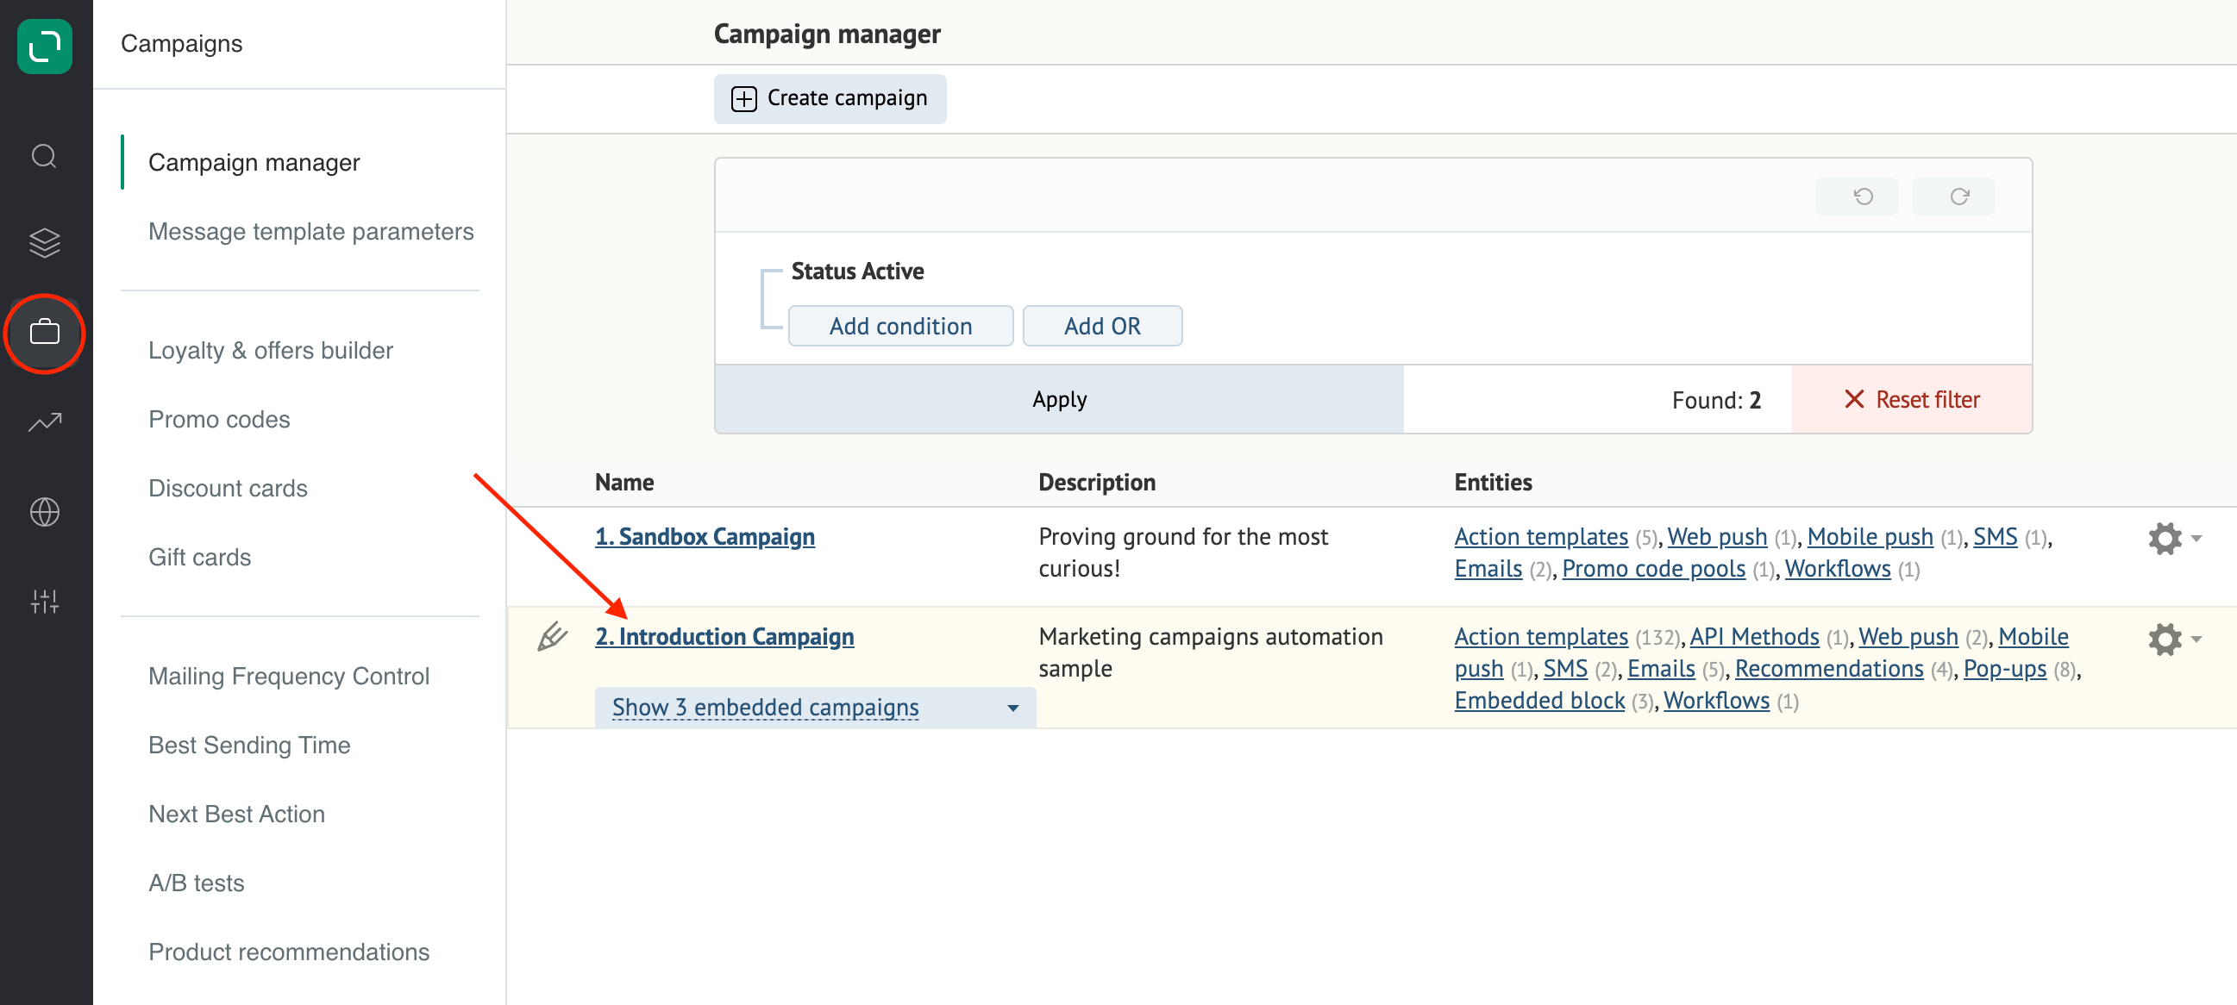The height and width of the screenshot is (1005, 2237).
Task: Open A/B tests section
Action: [197, 883]
